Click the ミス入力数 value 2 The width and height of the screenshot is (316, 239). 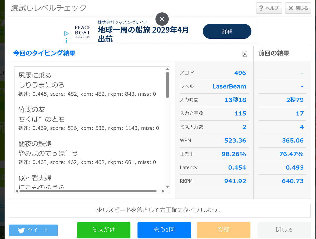pyautogui.click(x=244, y=127)
